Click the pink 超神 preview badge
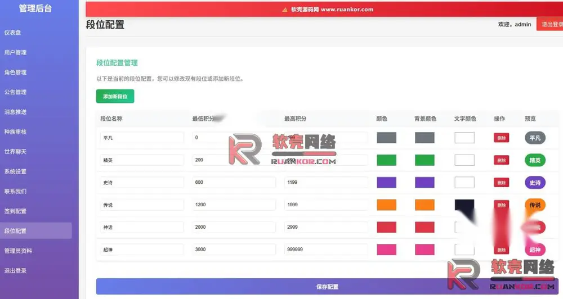Image resolution: width=563 pixels, height=299 pixels. pos(535,250)
